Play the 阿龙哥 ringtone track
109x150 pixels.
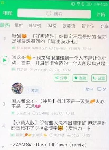point(4,60)
